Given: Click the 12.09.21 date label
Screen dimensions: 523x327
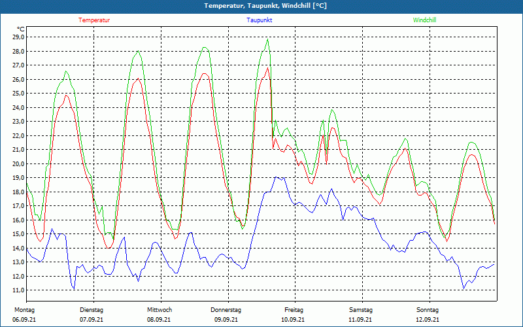Looking at the screenshot, I should coord(428,320).
